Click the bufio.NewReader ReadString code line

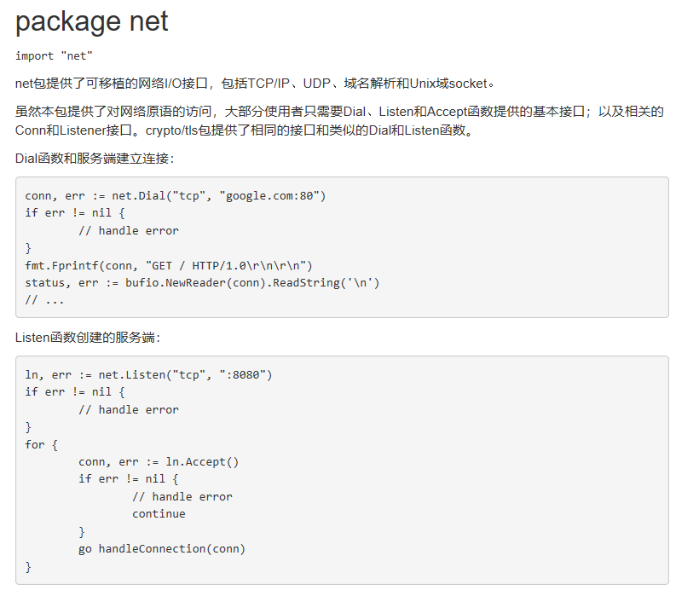202,282
